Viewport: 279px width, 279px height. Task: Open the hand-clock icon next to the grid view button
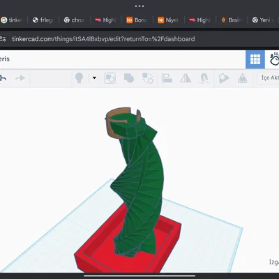(274, 59)
